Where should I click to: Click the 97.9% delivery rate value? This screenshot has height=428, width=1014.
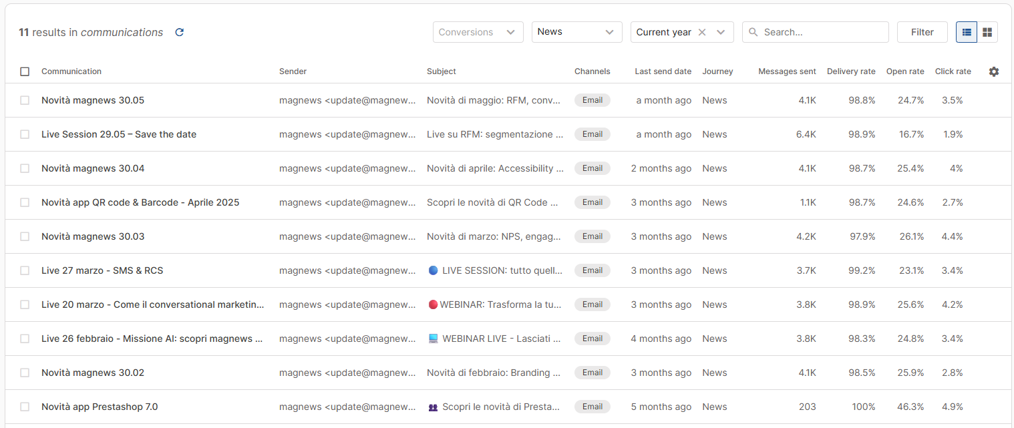(862, 236)
